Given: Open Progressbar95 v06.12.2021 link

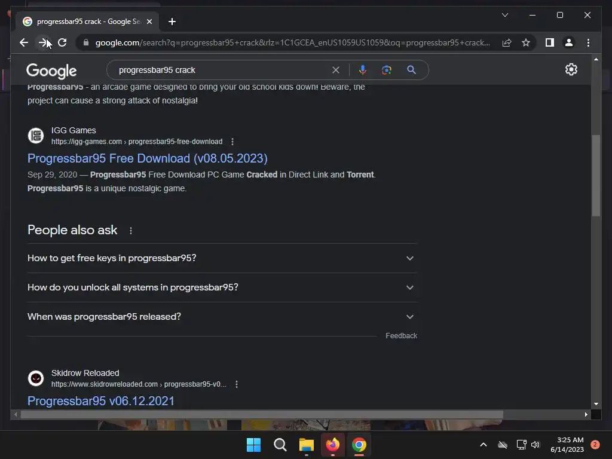Looking at the screenshot, I should tap(100, 401).
